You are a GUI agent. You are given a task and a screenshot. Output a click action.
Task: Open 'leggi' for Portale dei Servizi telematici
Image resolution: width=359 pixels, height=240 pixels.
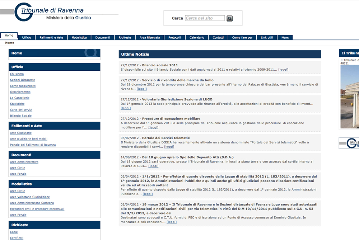coord(169,147)
